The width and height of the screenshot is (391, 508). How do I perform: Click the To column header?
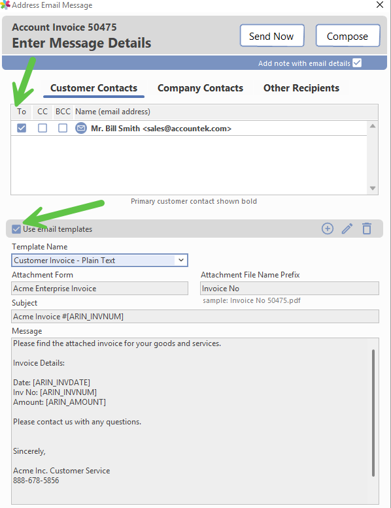tap(22, 112)
